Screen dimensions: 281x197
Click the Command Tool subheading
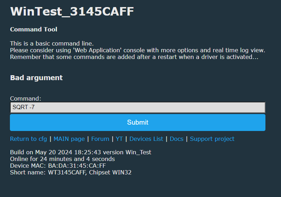coord(34,29)
